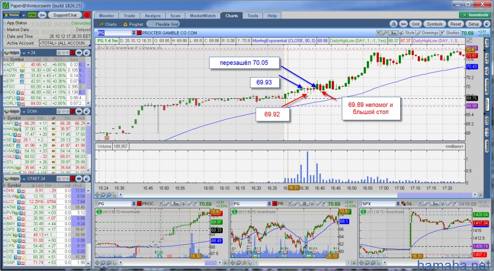The height and width of the screenshot is (271, 494).
Task: Switch to the MarketWatch tab
Action: (x=203, y=16)
